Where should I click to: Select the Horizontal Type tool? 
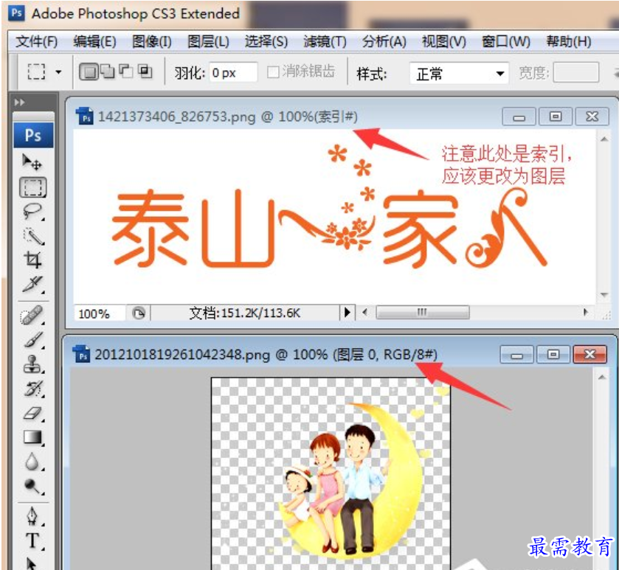[32, 541]
